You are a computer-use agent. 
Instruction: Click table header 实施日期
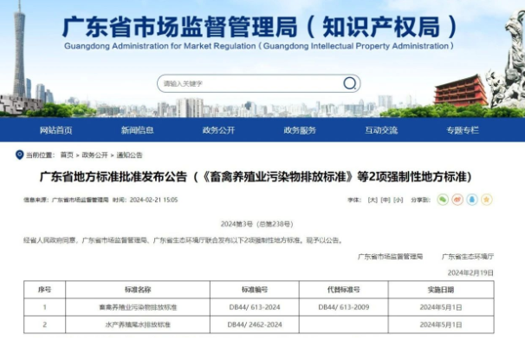[x=441, y=290]
